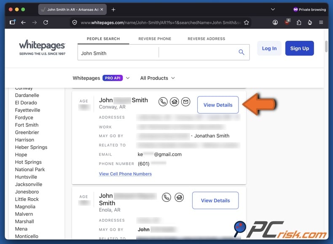Reload the page with the refresh icon

tap(46, 22)
